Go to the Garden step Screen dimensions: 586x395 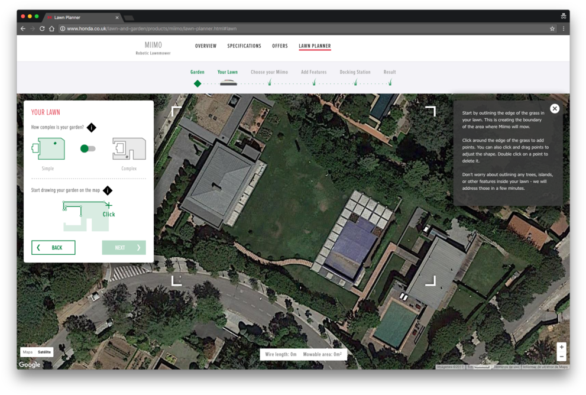(198, 72)
